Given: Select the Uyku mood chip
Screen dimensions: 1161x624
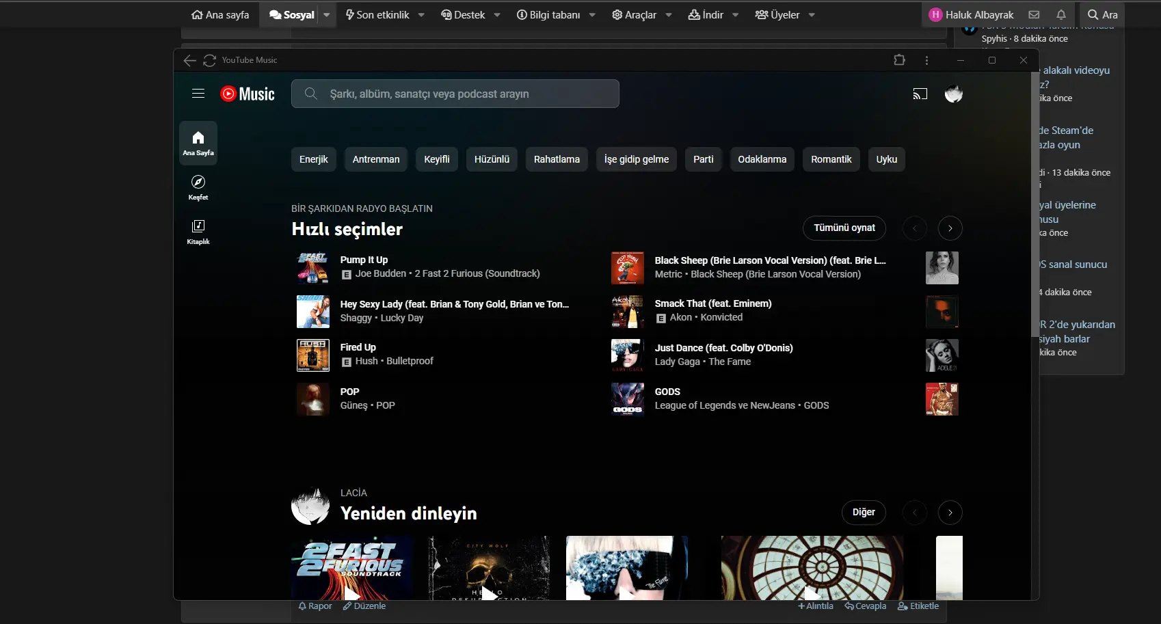Looking at the screenshot, I should click(x=887, y=159).
